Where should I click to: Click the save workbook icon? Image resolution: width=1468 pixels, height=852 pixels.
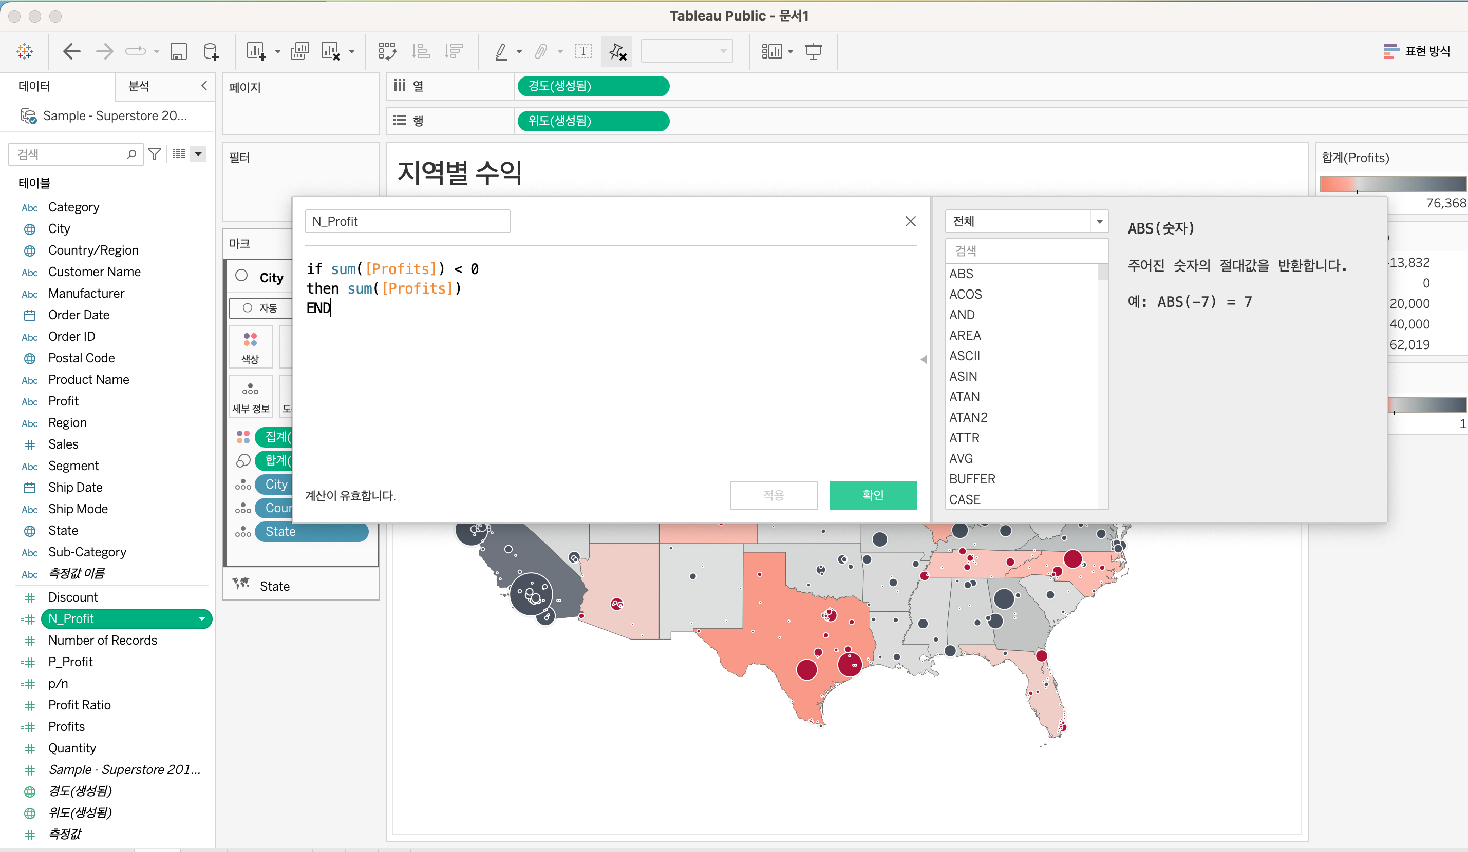(x=178, y=51)
